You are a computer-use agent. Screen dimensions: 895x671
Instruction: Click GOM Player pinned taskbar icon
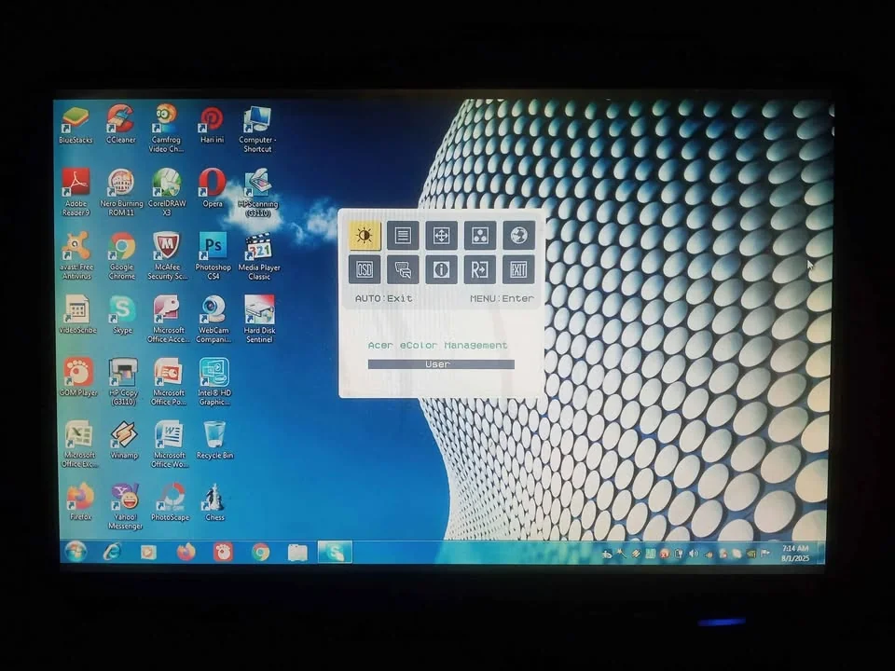pyautogui.click(x=223, y=552)
